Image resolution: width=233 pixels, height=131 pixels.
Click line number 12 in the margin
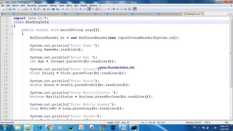pos(5,61)
